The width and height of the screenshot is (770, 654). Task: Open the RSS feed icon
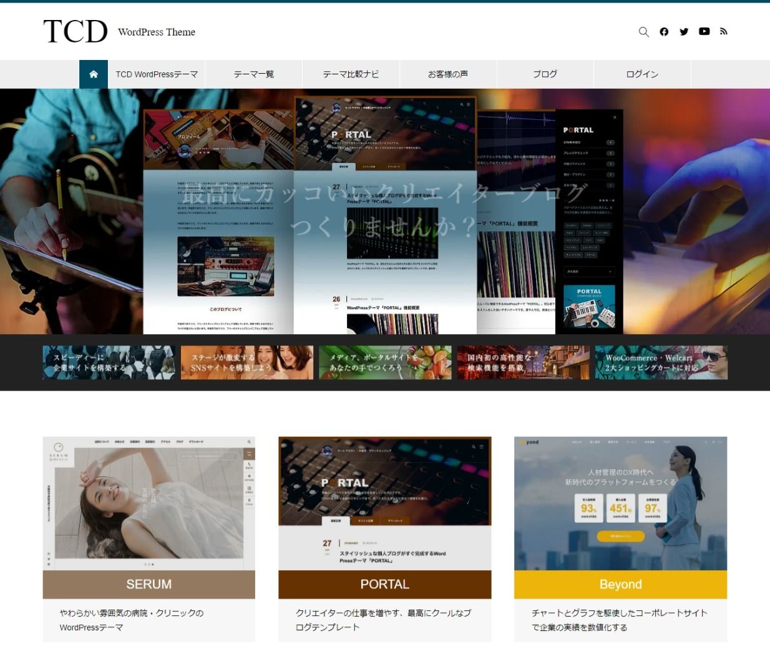[724, 31]
